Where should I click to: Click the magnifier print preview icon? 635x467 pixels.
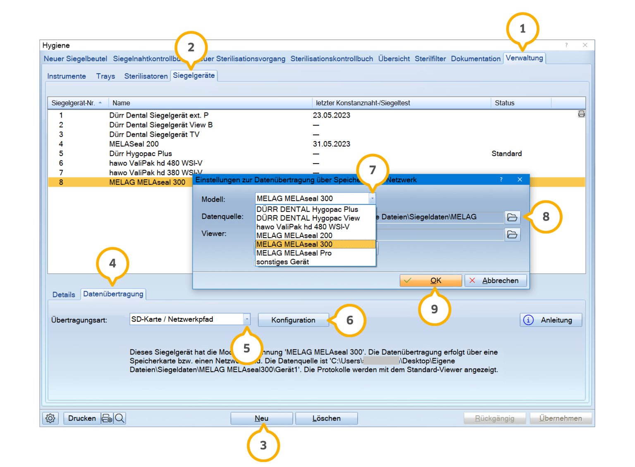(120, 418)
